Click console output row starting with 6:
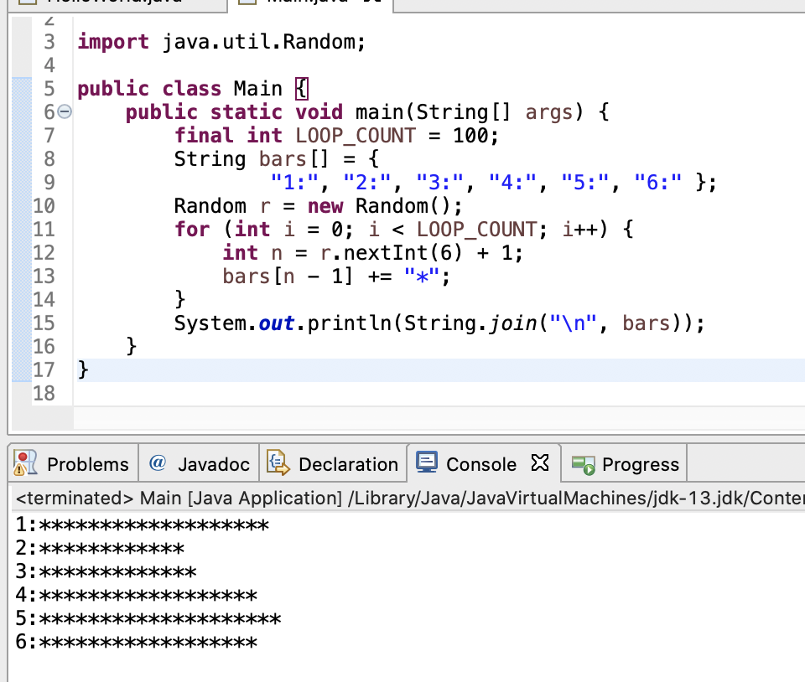This screenshot has height=682, width=805. [136, 643]
